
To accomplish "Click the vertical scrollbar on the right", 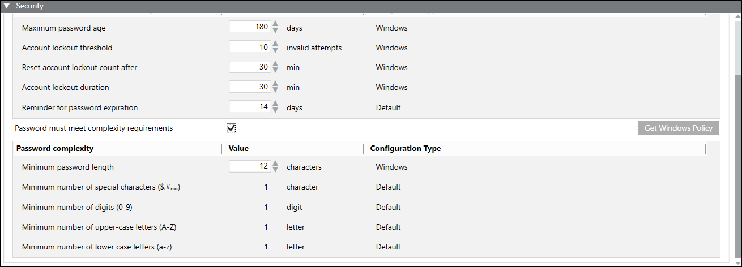I will click(737, 164).
